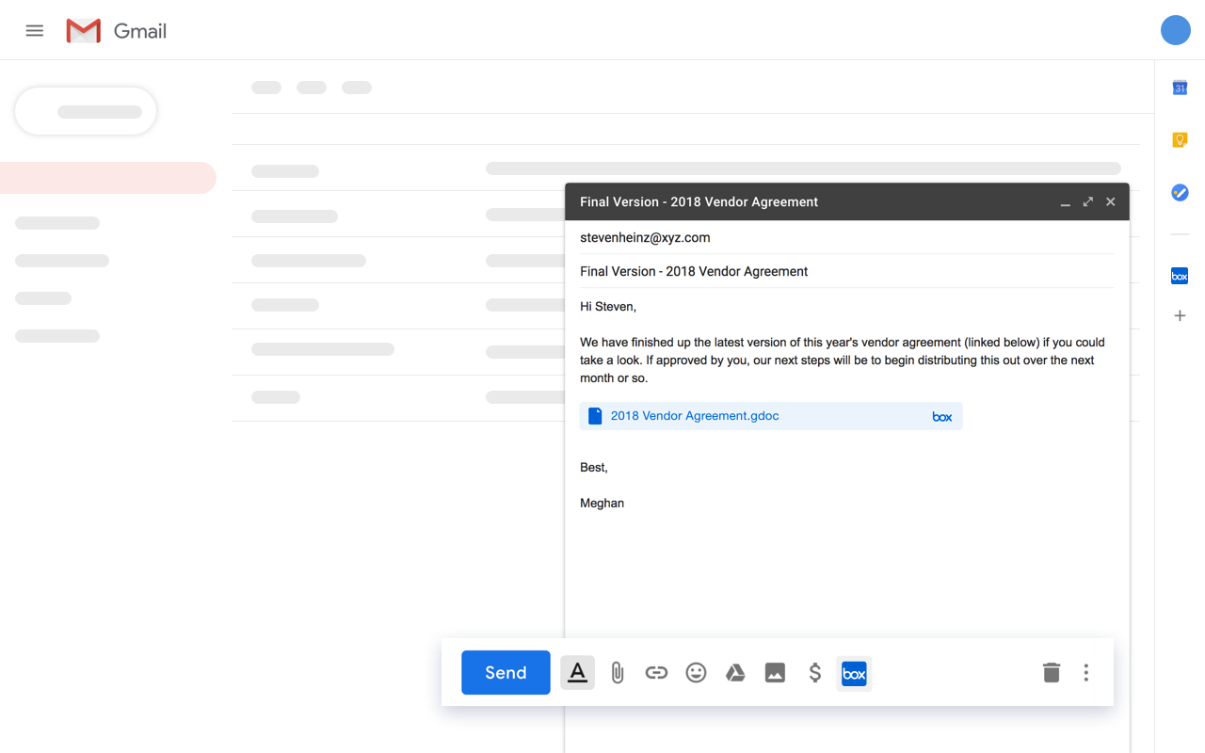Insert a hyperlink into the email

(656, 672)
